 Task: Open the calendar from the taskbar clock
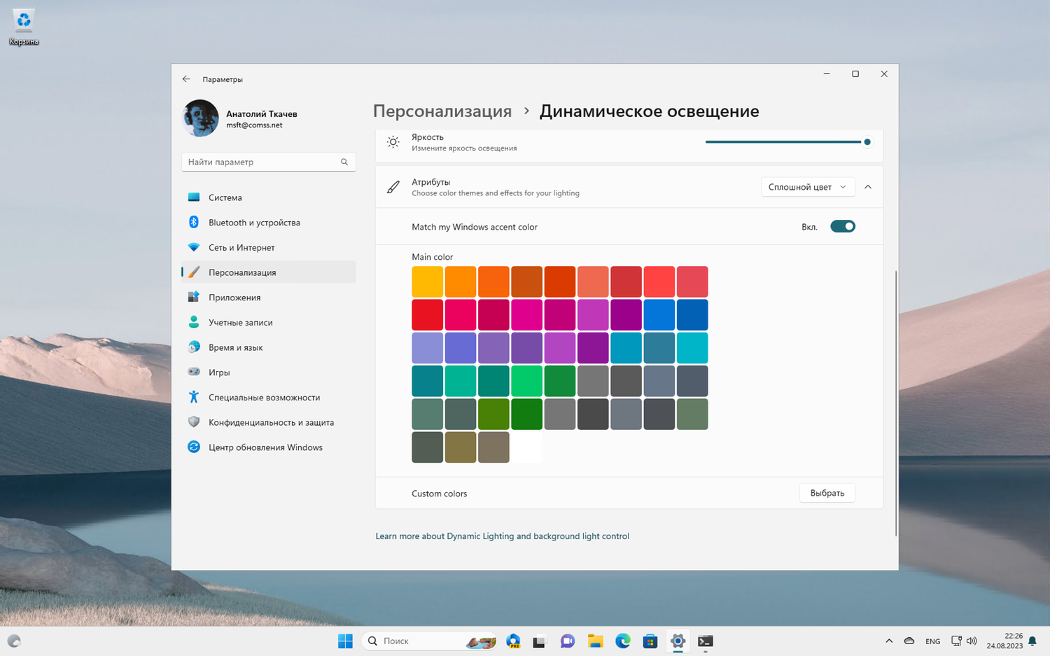tap(1004, 641)
